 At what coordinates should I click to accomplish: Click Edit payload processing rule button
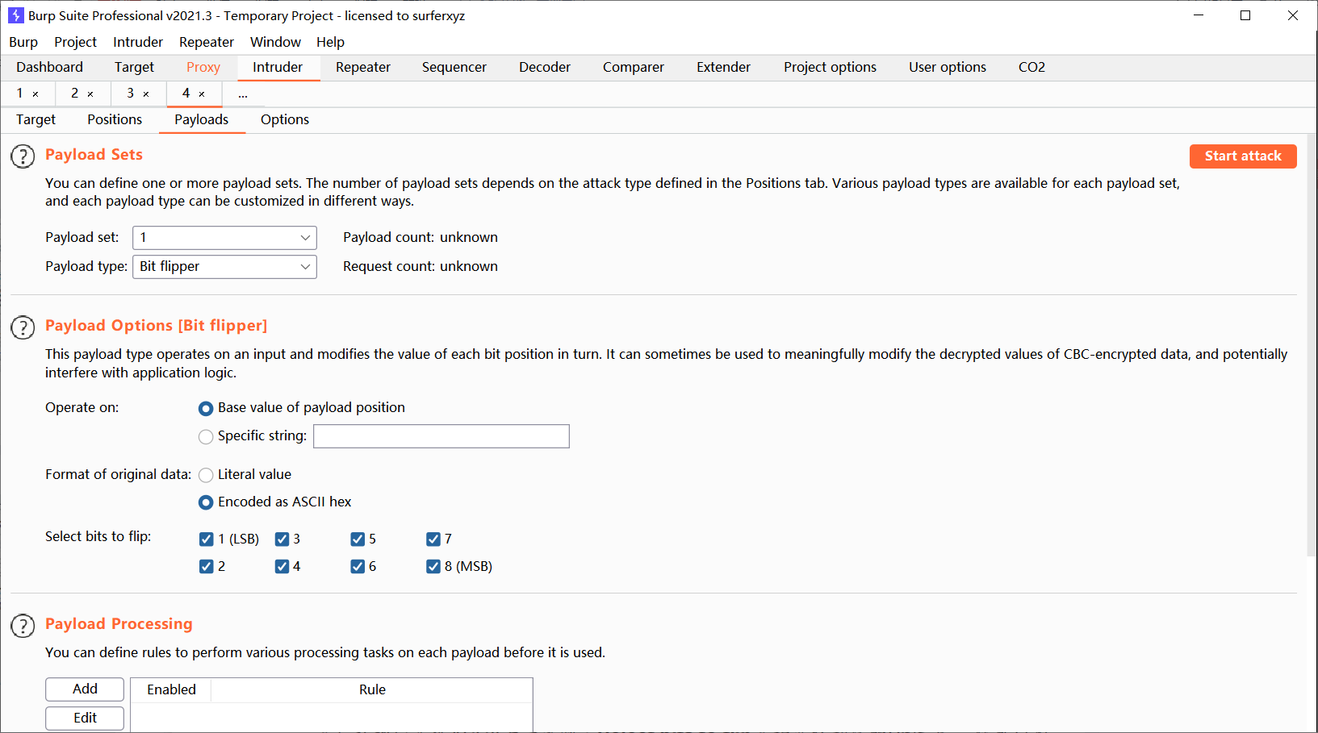click(x=85, y=718)
